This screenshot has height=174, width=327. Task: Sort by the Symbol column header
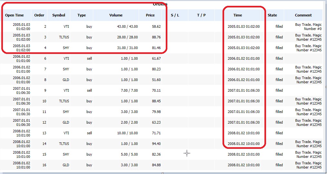pos(59,15)
